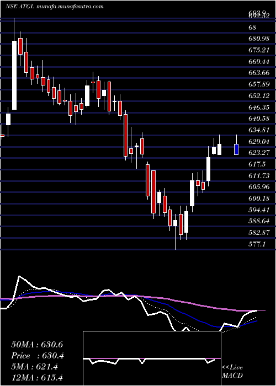Click the 652.12 price axis label
The image size is (276, 386).
[x=259, y=96]
